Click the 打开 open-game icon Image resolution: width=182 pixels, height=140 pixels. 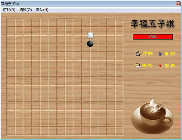pos(138,53)
